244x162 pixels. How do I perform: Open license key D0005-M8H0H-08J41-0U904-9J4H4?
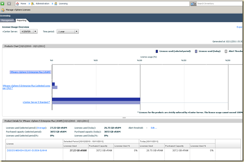27,150
